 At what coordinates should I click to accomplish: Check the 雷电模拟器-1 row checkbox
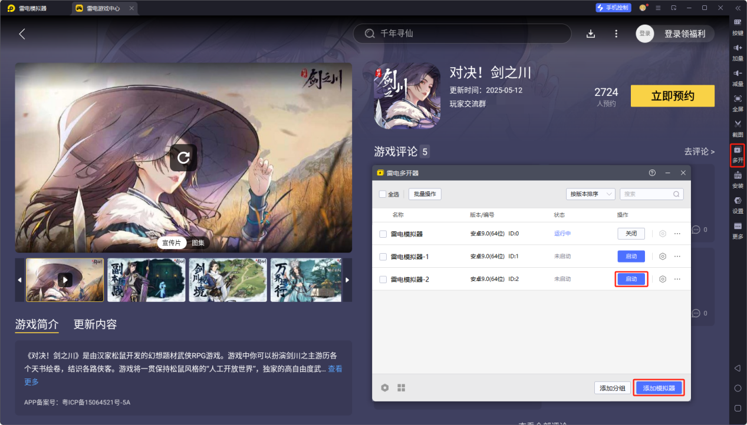click(x=383, y=257)
